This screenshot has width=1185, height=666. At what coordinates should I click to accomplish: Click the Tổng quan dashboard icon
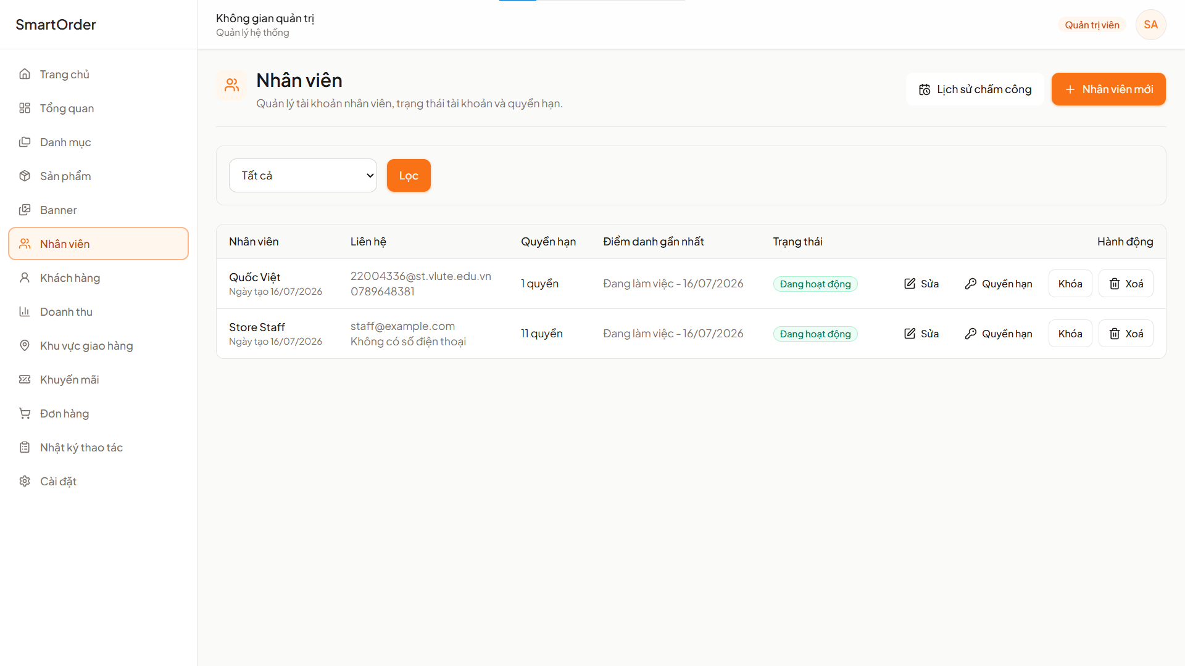(x=25, y=108)
